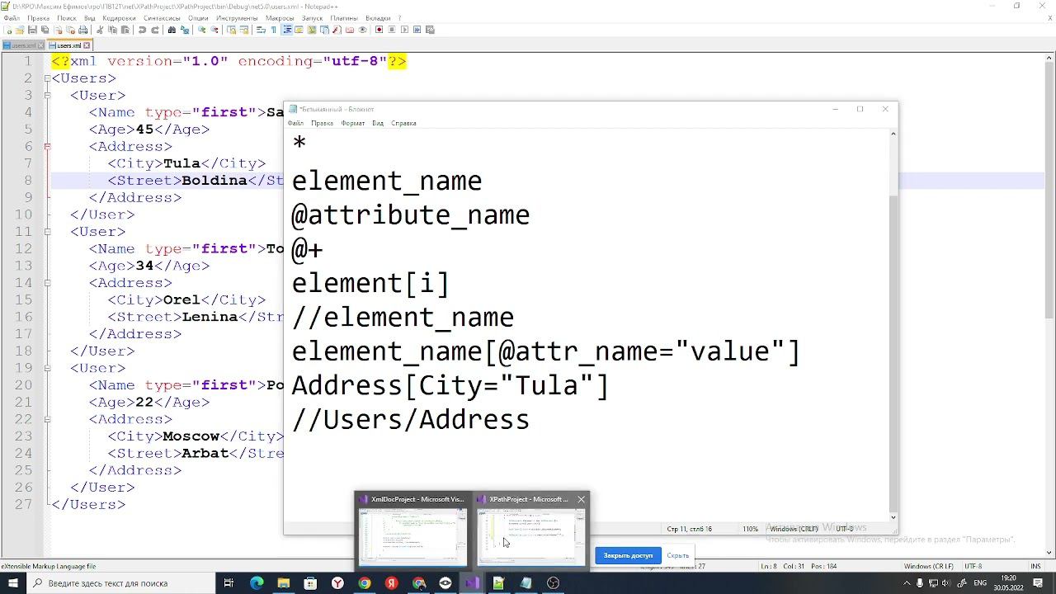Screen dimensions: 1056x594
Task: Click the Save Recorded Macro icon
Action: pos(430,30)
